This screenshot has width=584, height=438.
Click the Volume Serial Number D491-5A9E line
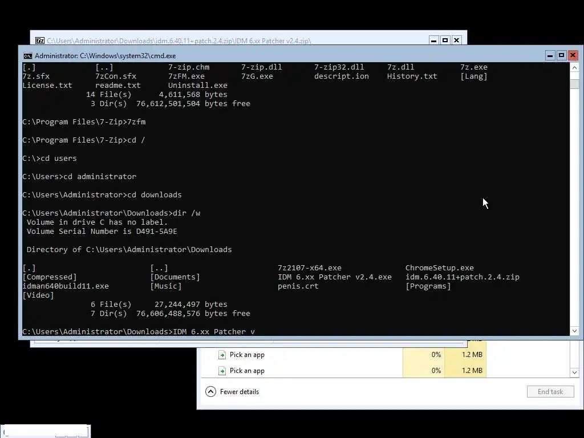click(102, 232)
